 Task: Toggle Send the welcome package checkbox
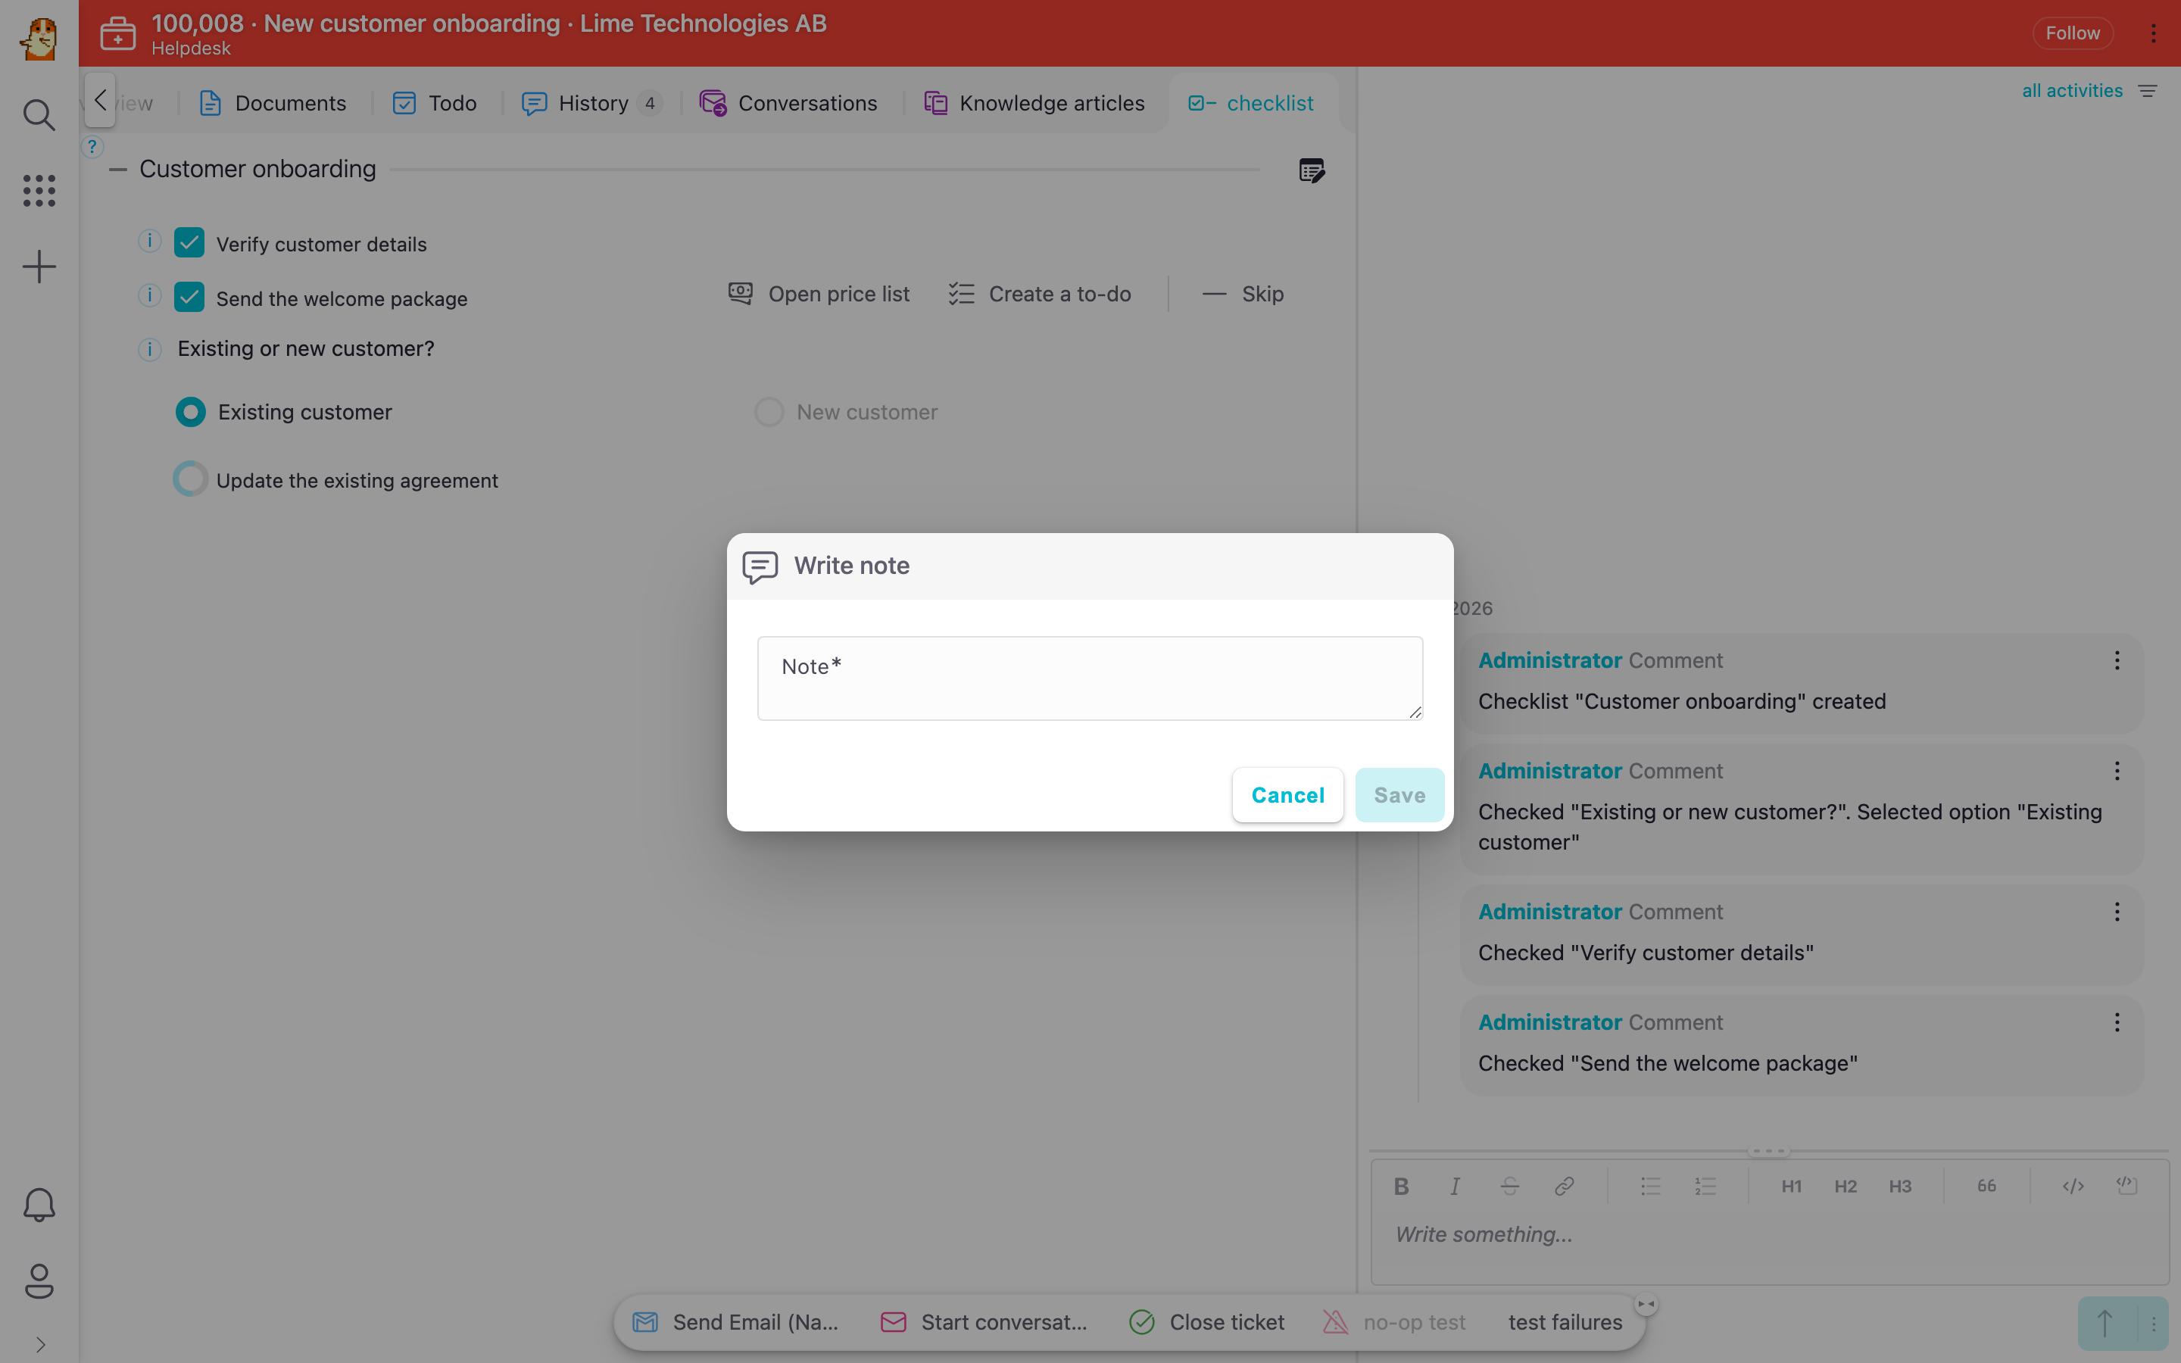coord(189,298)
